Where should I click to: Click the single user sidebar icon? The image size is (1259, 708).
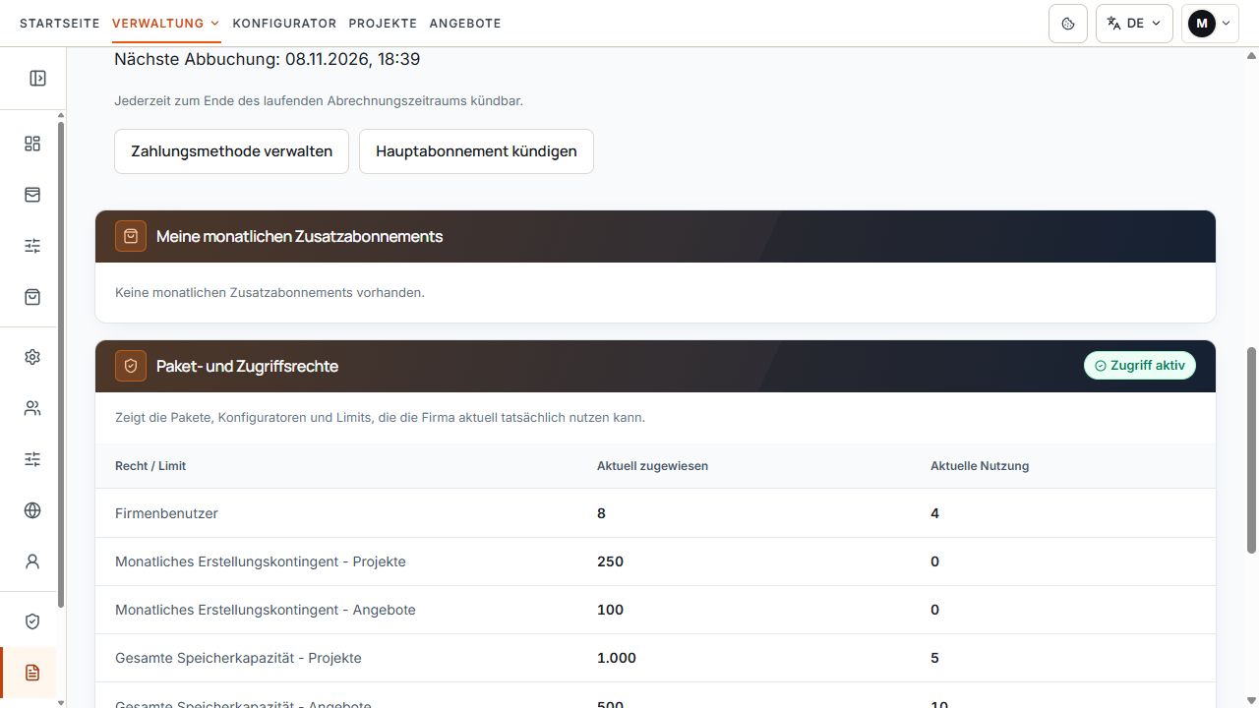(x=32, y=561)
